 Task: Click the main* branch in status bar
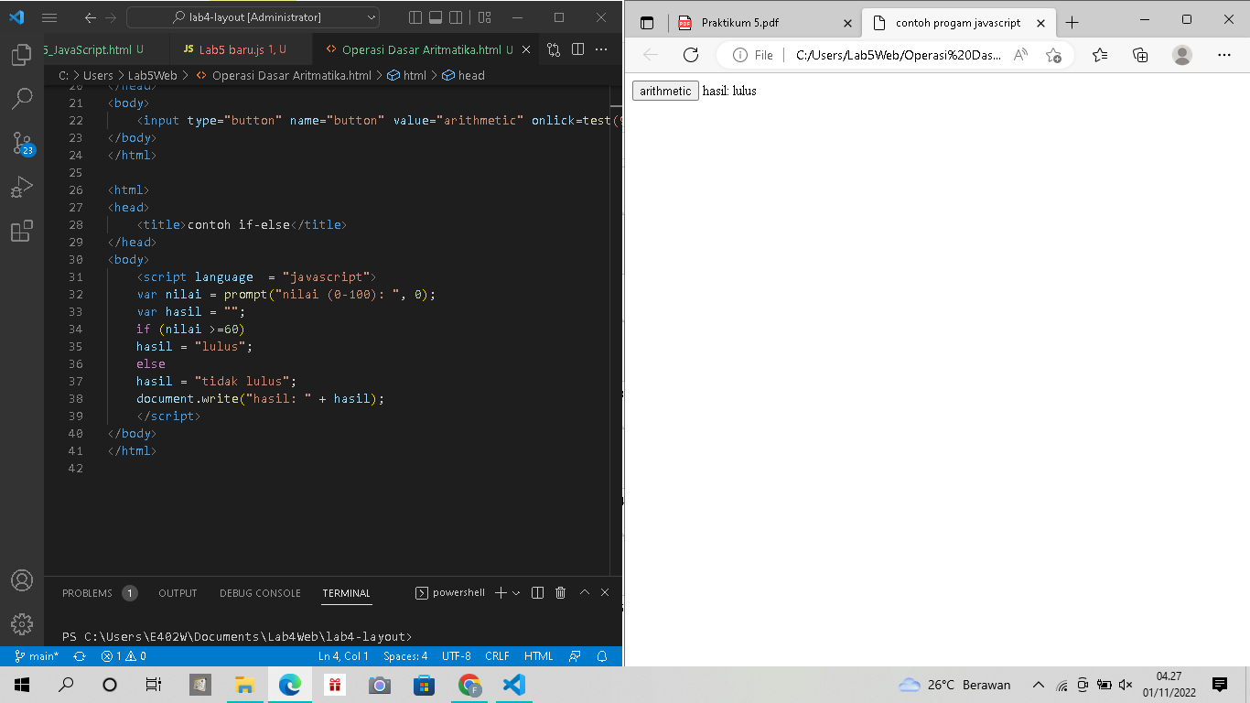coord(37,656)
